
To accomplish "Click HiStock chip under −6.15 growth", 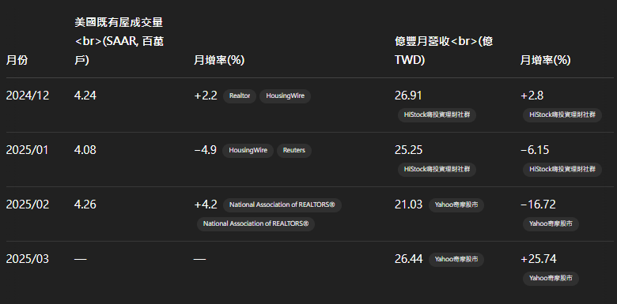I will (x=562, y=170).
